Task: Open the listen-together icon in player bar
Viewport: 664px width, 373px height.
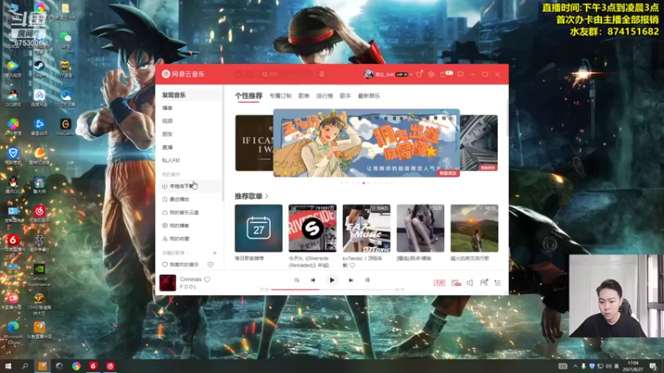Action: coord(484,283)
